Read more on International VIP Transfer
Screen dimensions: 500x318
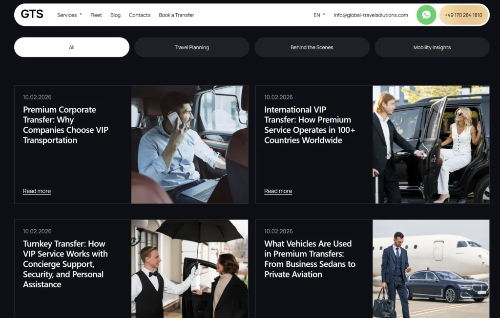click(x=278, y=191)
